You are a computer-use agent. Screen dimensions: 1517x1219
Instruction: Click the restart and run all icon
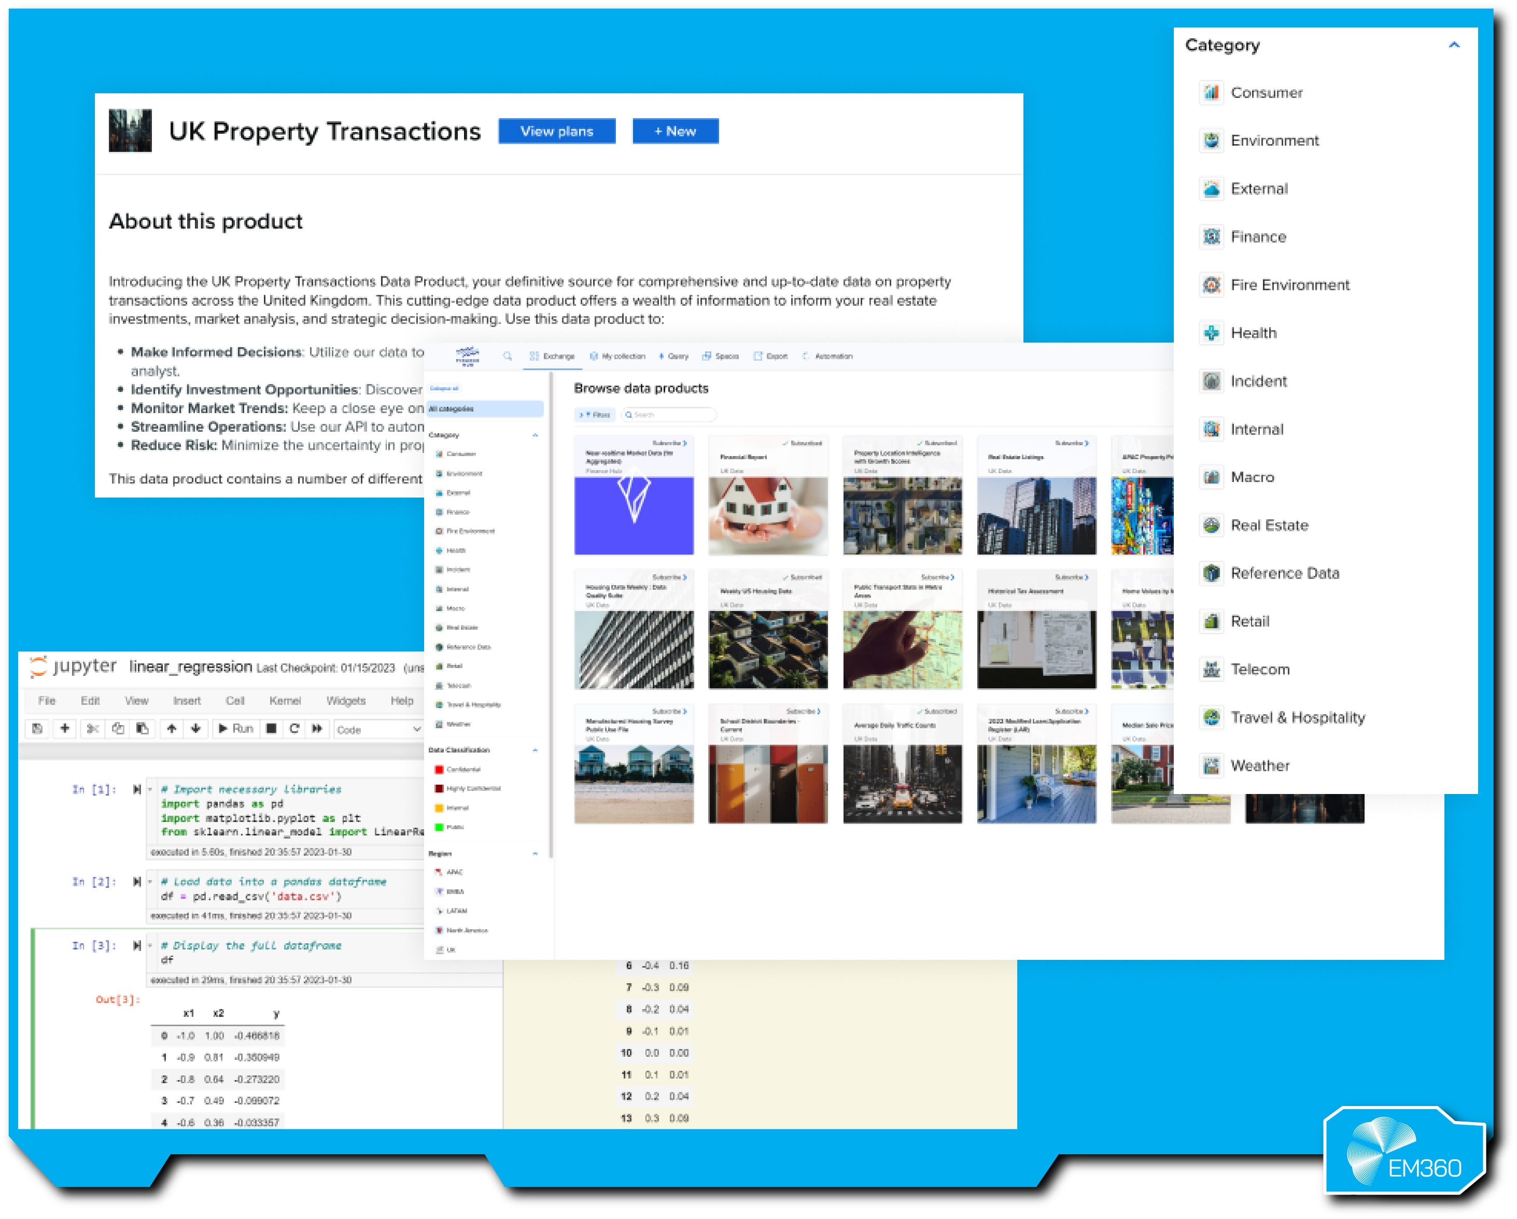point(317,729)
